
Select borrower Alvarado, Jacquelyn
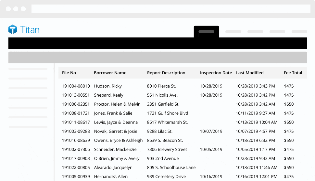pos(113,168)
